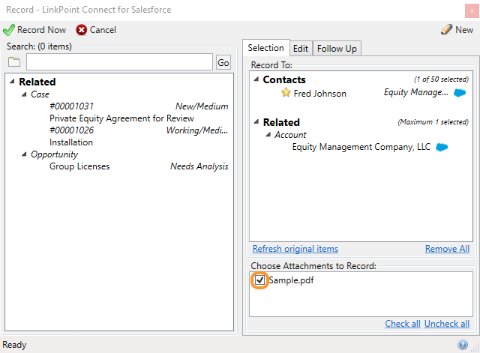Select the Equity Management Company, LLC account
Screen dimensions: 480x353
[361, 147]
